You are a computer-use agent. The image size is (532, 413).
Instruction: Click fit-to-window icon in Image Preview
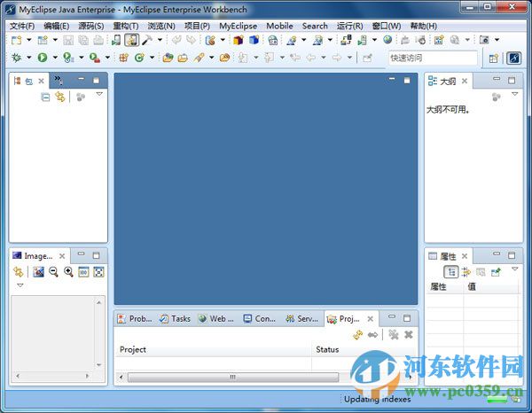coord(98,272)
